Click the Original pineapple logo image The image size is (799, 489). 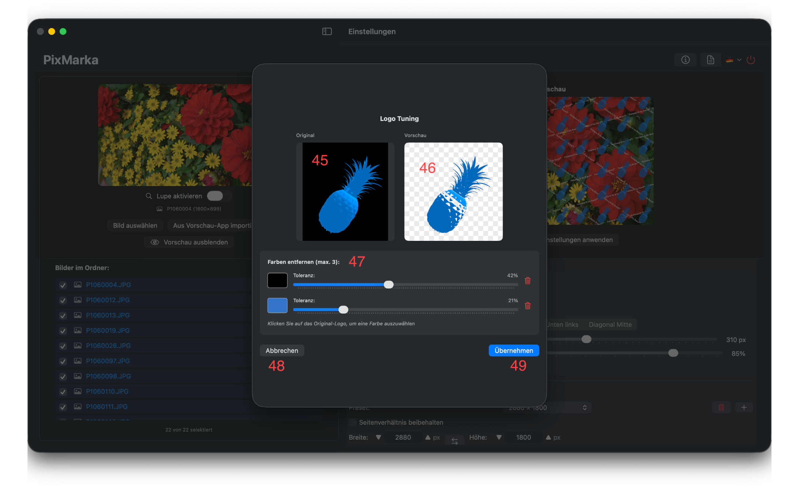coord(345,192)
